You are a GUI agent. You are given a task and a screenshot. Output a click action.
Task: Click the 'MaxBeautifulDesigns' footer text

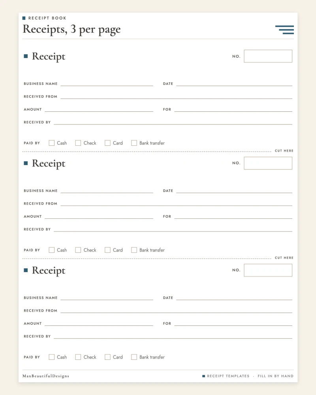tap(45, 376)
